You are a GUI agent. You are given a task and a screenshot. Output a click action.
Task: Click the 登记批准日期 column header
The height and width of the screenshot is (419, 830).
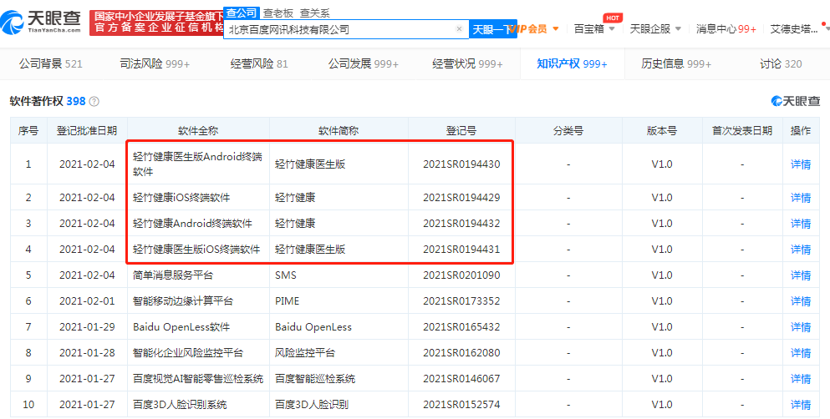[x=87, y=131]
